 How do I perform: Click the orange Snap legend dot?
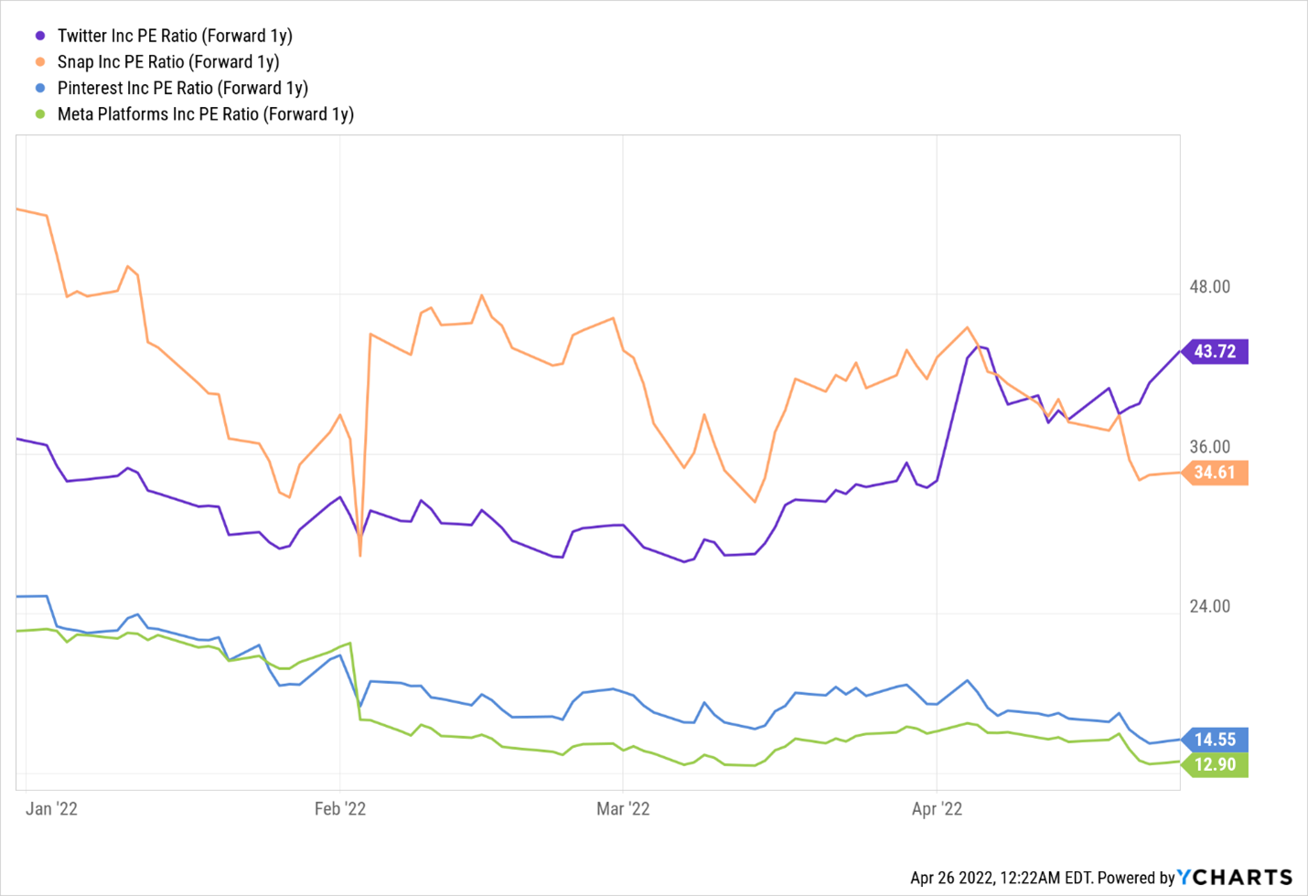tap(40, 62)
